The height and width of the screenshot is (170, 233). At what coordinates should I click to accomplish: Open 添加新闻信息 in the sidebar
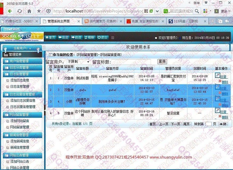[x=19, y=141]
